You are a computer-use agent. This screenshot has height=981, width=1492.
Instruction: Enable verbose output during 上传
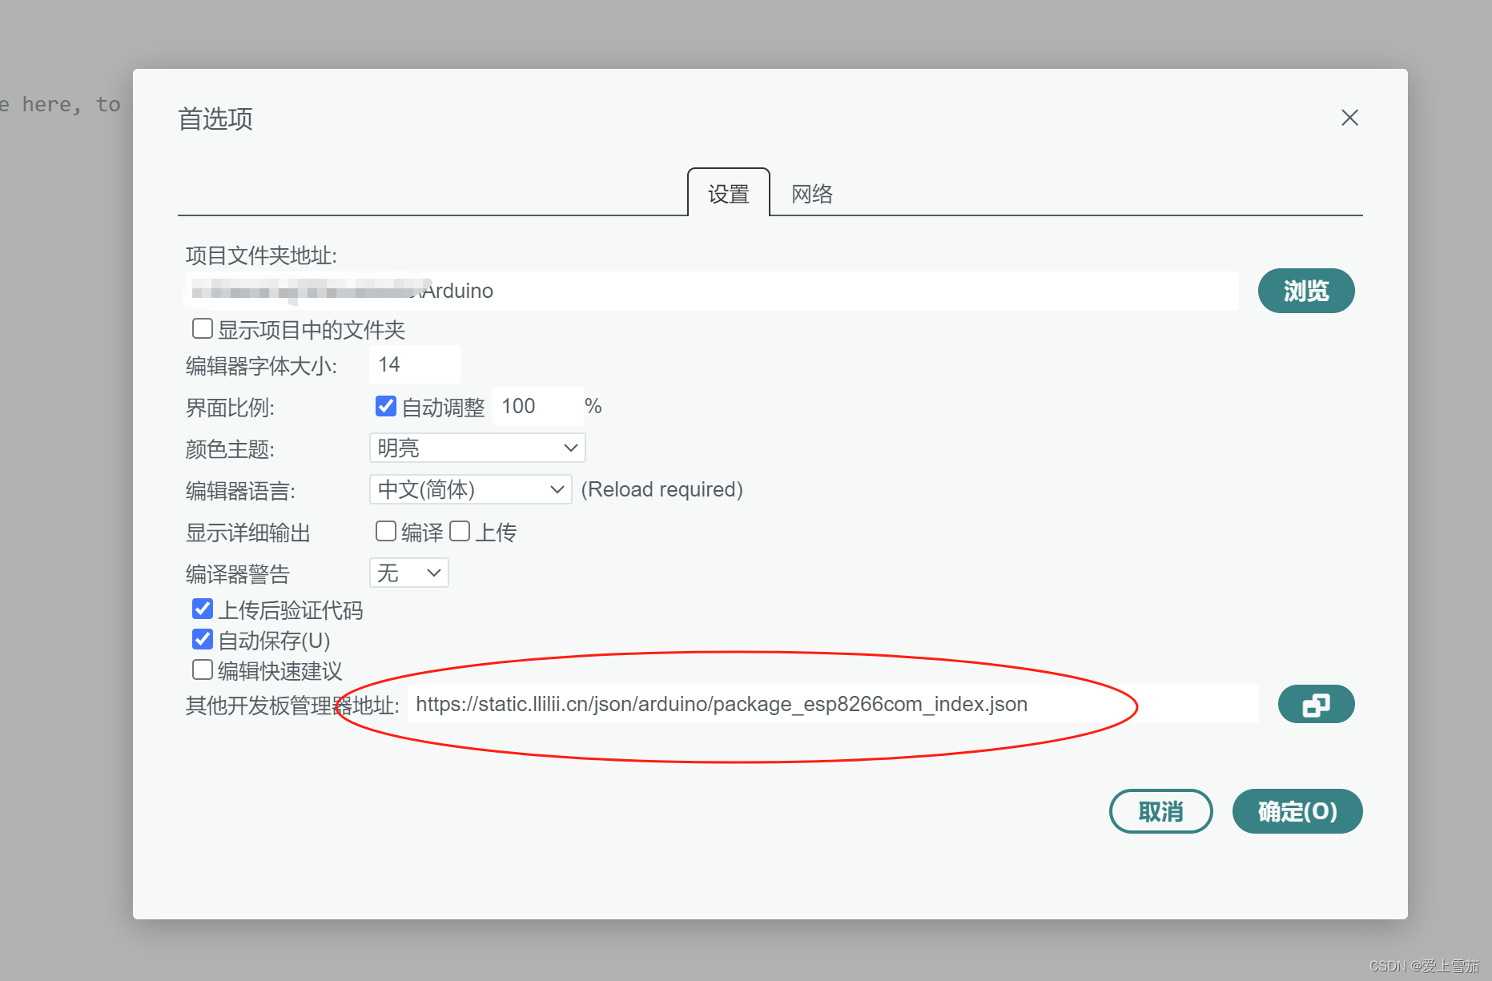click(x=460, y=530)
